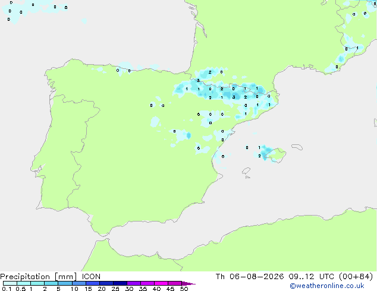
Task: Click the Menorca island outline
Action: [297, 147]
